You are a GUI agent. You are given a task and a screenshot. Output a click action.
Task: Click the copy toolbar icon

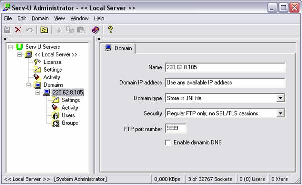coord(70,30)
